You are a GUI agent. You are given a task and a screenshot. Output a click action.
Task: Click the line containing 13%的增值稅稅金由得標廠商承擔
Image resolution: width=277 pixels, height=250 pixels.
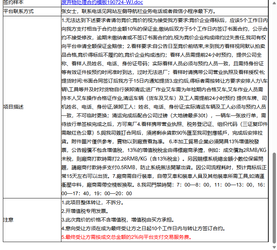pyautogui.click(x=164, y=150)
